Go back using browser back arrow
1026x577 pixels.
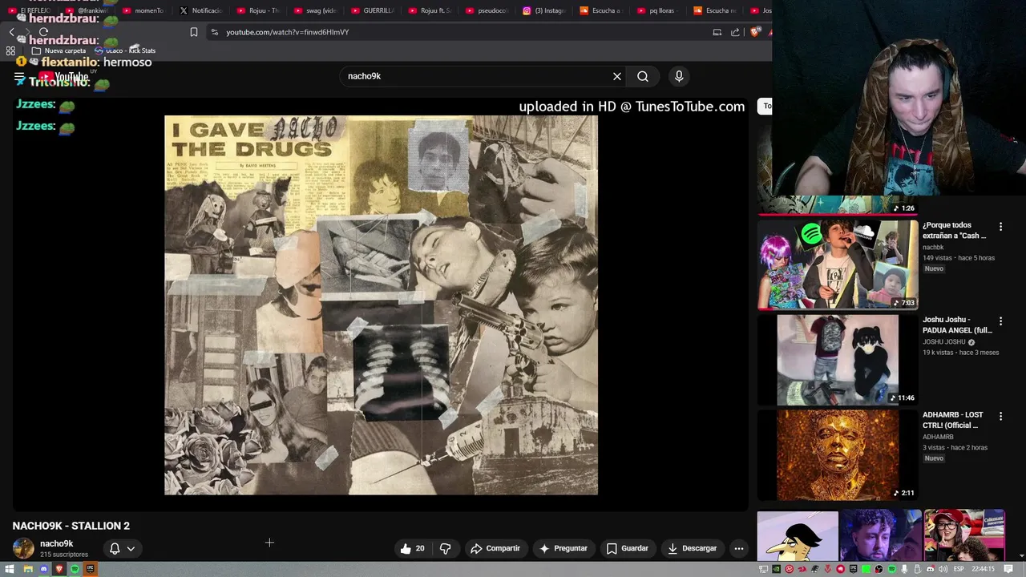[x=11, y=32]
